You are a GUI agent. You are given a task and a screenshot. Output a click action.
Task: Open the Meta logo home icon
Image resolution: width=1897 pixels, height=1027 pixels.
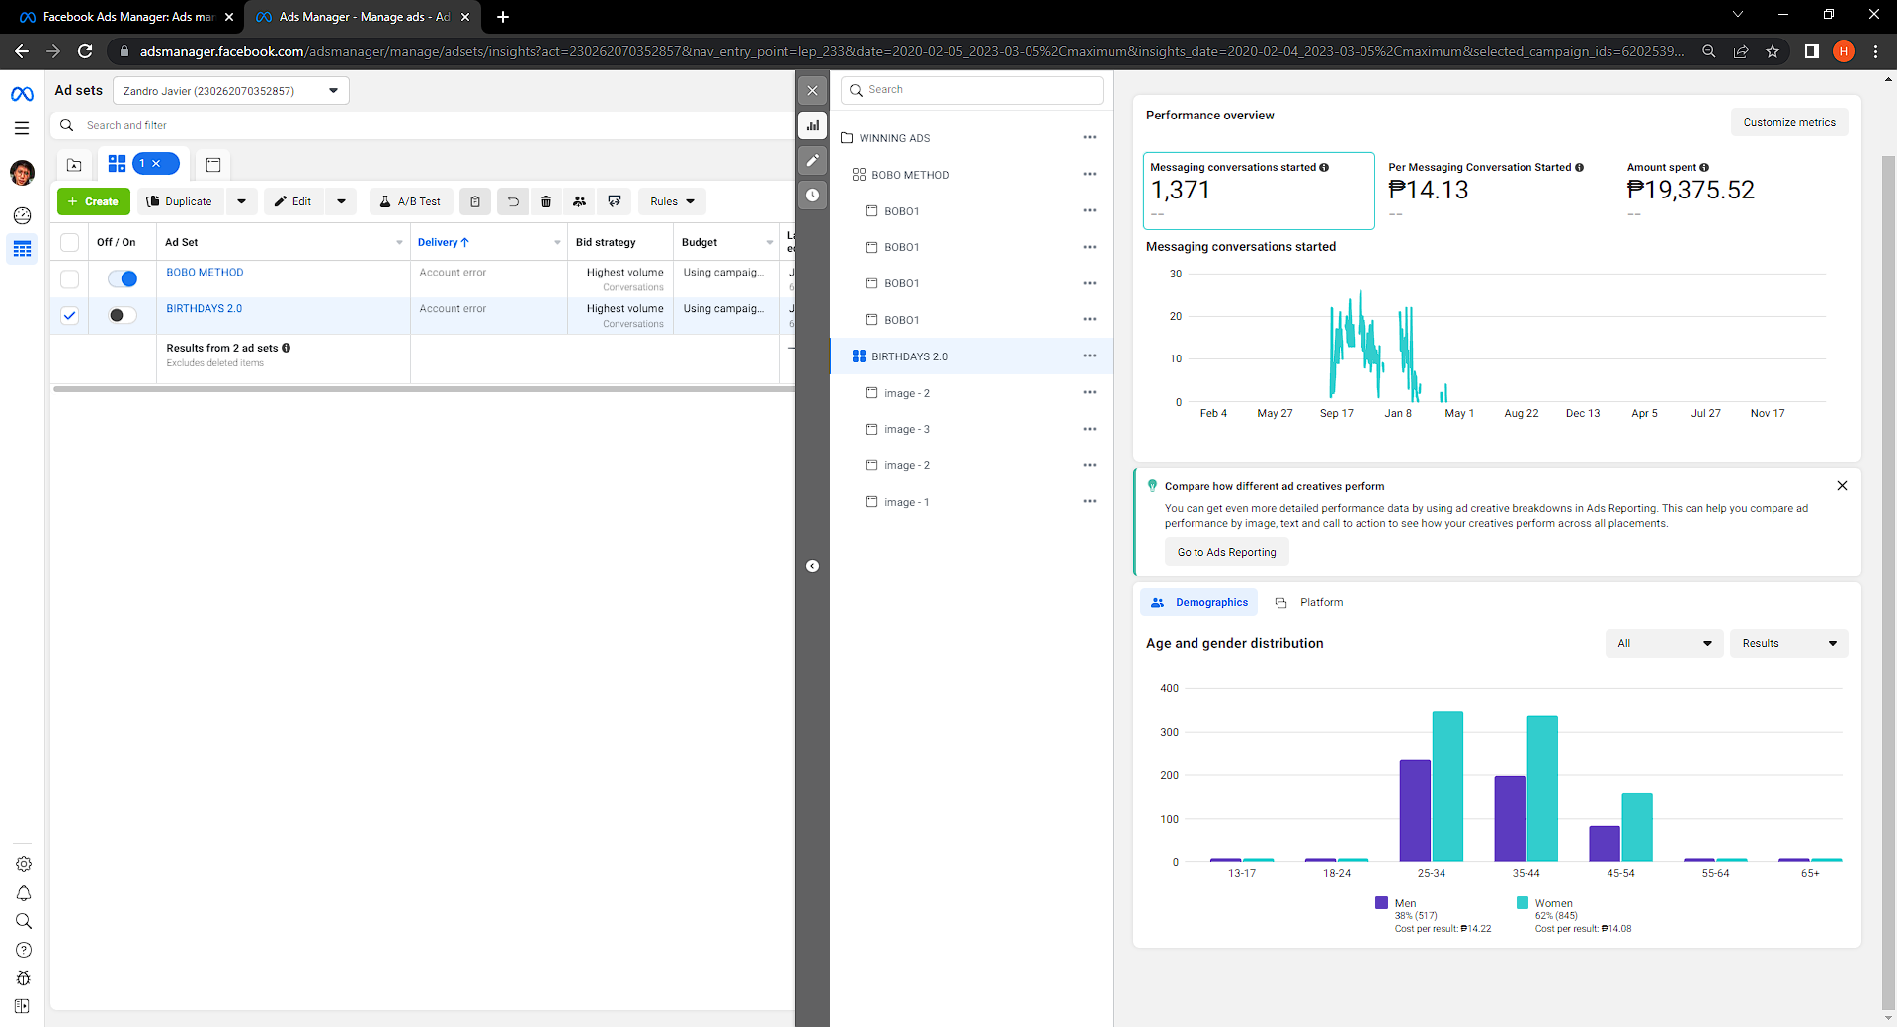22,94
